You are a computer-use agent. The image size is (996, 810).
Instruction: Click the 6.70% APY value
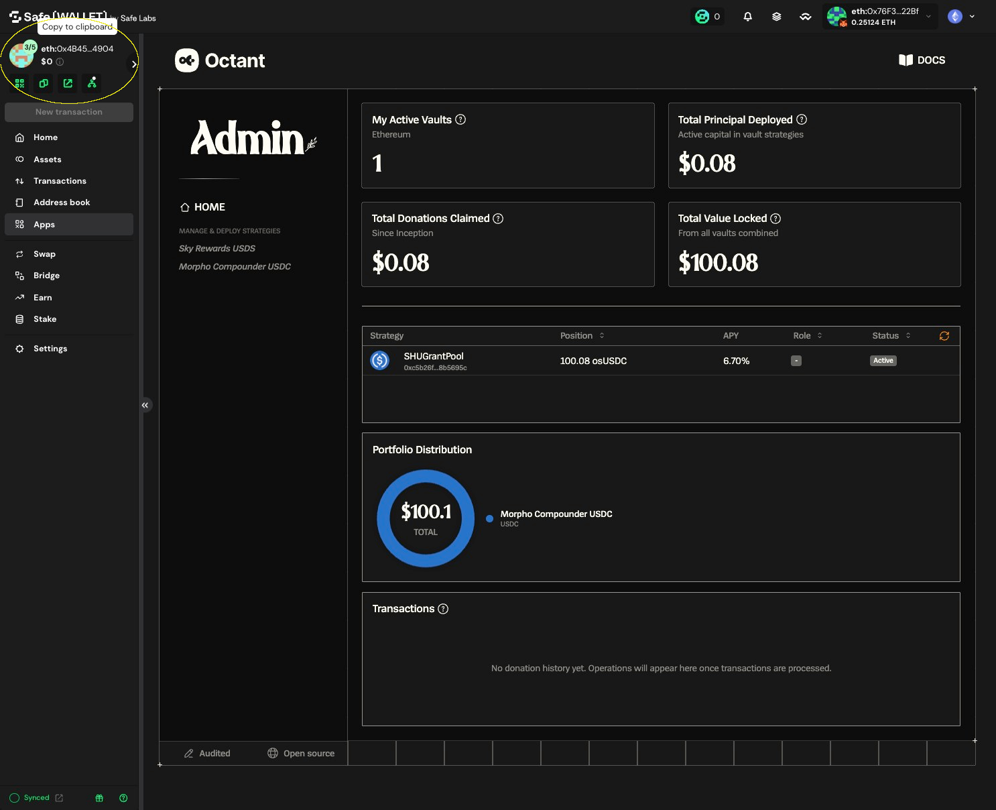pos(736,361)
